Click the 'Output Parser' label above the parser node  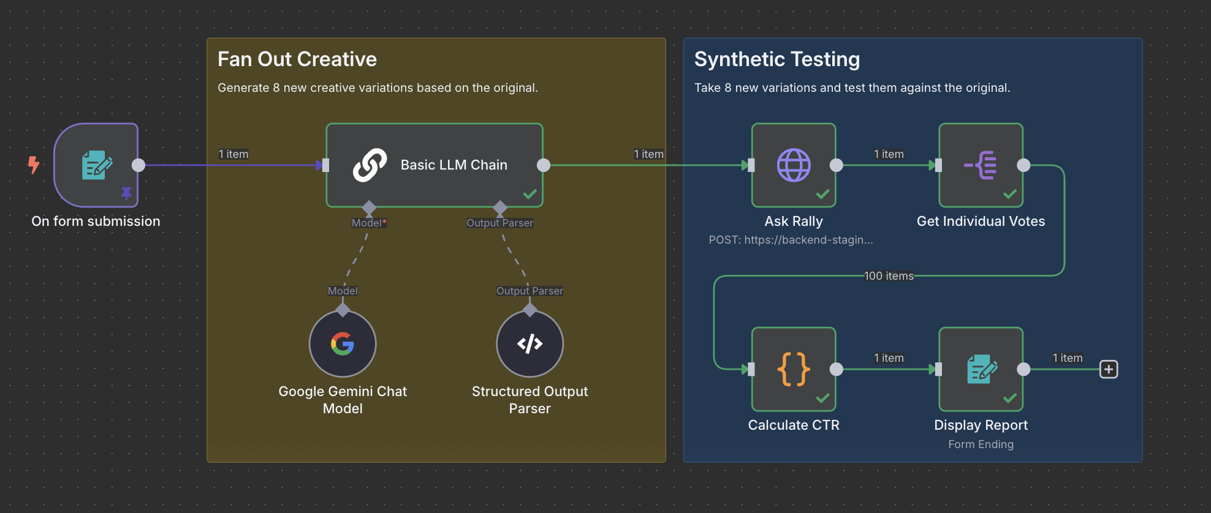tap(530, 291)
